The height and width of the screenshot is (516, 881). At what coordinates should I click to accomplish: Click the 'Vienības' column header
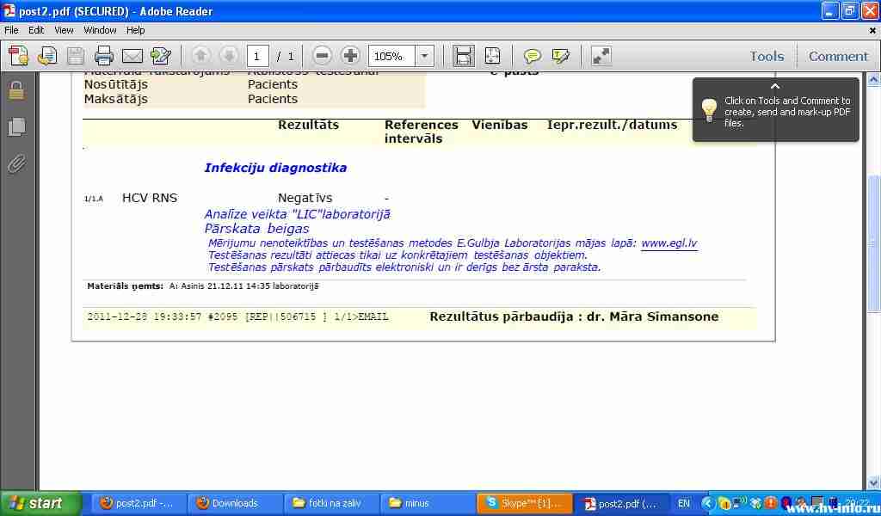click(500, 125)
